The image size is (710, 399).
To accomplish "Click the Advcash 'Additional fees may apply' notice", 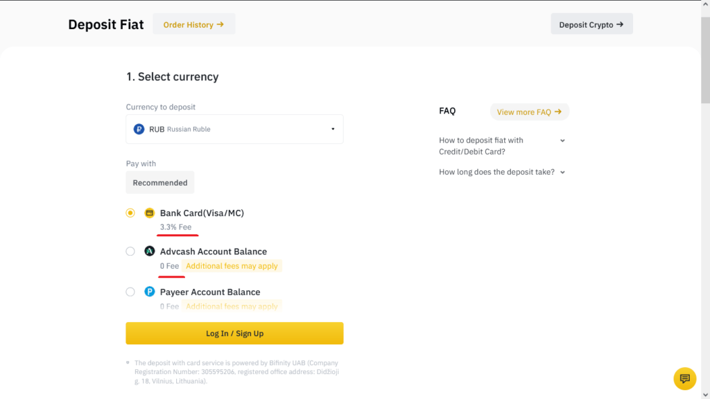I will 232,266.
